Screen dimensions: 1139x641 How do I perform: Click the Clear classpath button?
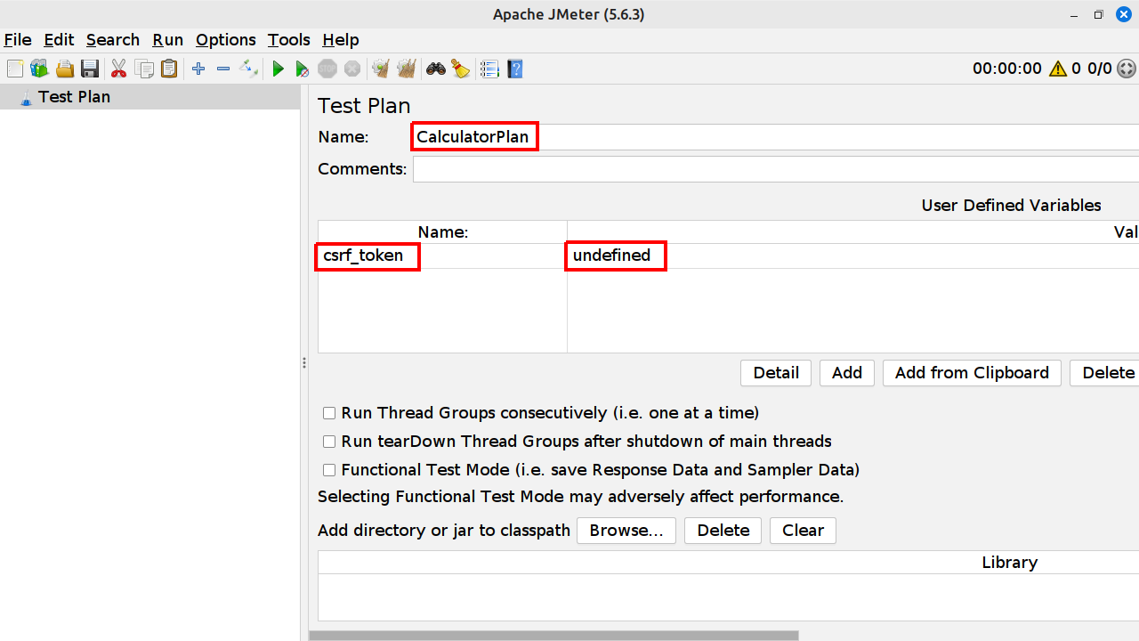pyautogui.click(x=803, y=531)
